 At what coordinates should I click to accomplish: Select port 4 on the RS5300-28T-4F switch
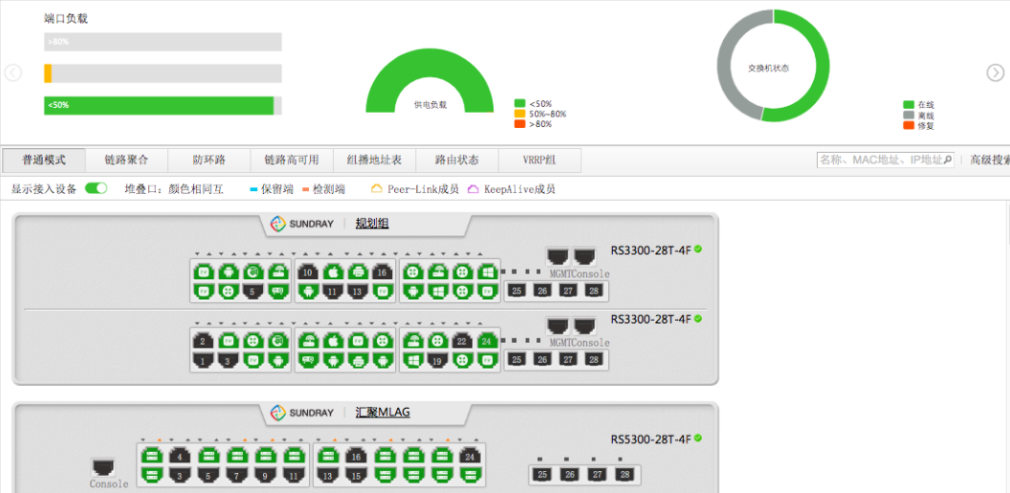click(x=178, y=456)
